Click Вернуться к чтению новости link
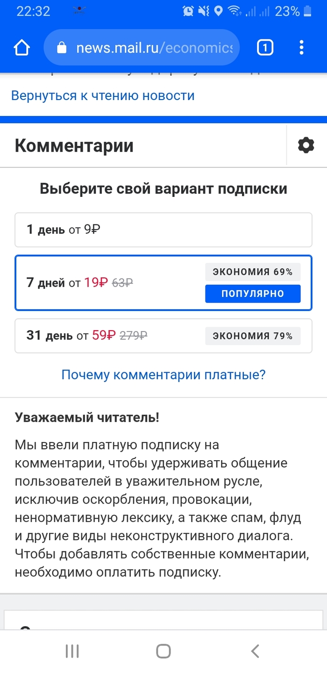The image size is (327, 673). click(103, 95)
